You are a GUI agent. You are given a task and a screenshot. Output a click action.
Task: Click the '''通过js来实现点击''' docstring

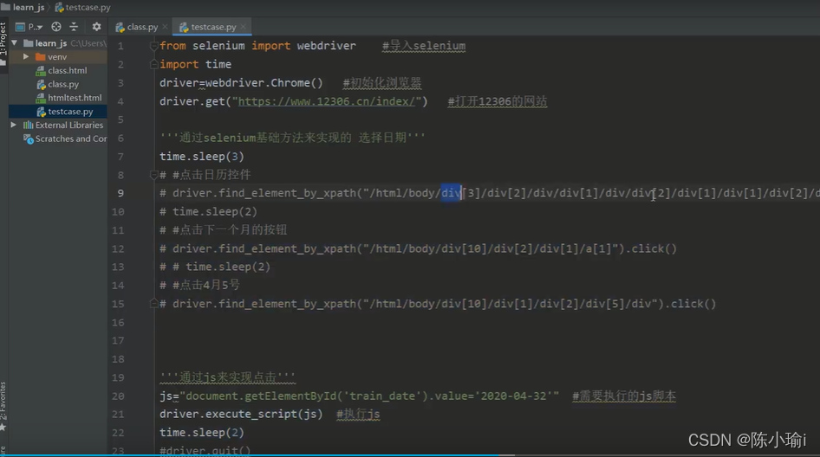click(227, 377)
